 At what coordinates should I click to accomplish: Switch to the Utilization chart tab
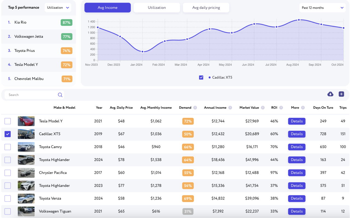coord(157,8)
